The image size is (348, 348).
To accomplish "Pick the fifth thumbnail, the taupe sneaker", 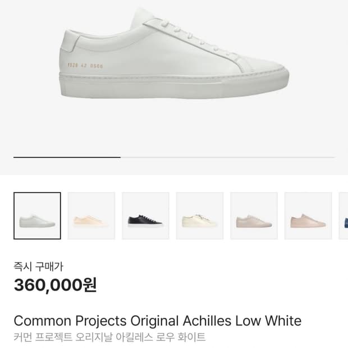I will coord(254,216).
